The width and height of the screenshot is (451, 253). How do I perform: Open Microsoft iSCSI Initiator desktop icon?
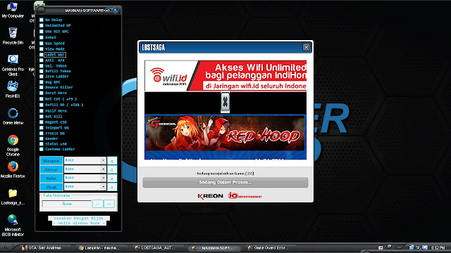(13, 225)
